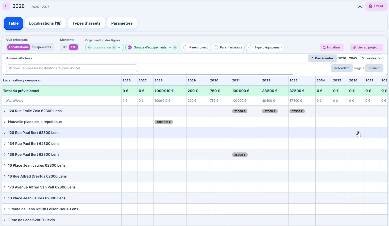
Task: Open the Table tab
Action: coord(13,23)
